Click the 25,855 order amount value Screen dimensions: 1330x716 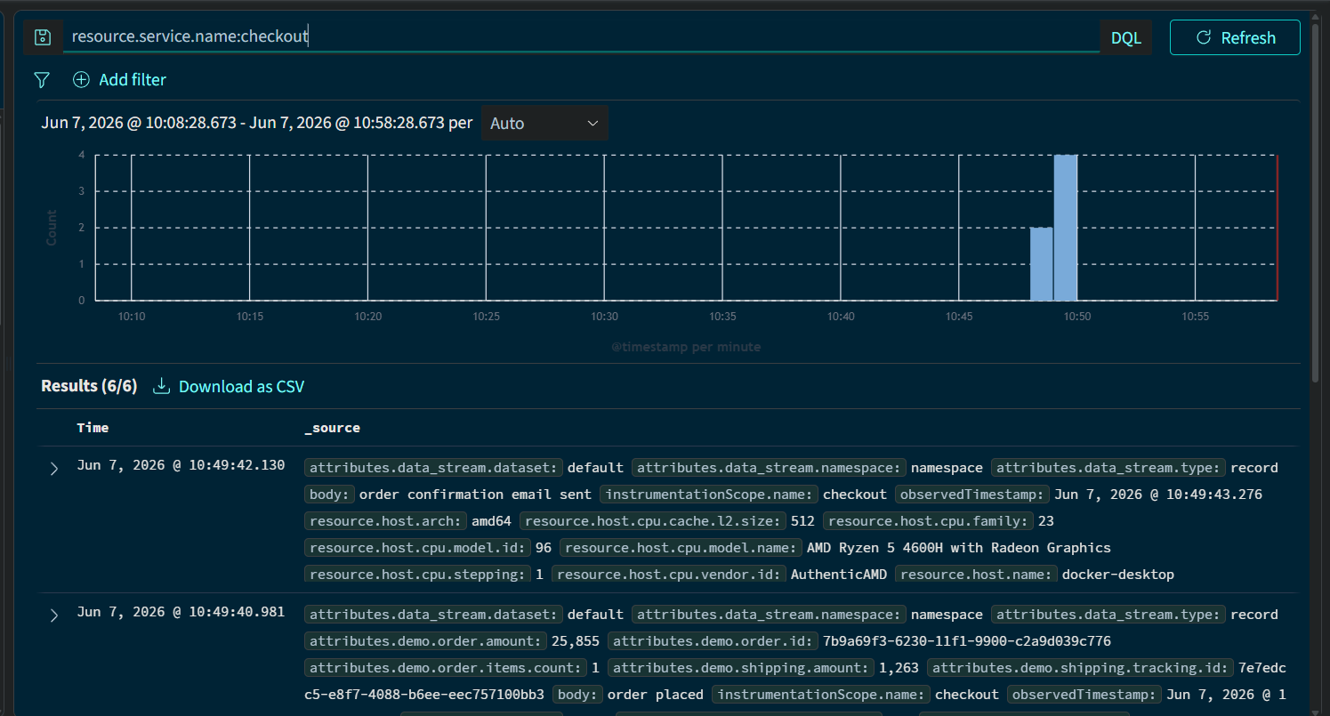[576, 640]
